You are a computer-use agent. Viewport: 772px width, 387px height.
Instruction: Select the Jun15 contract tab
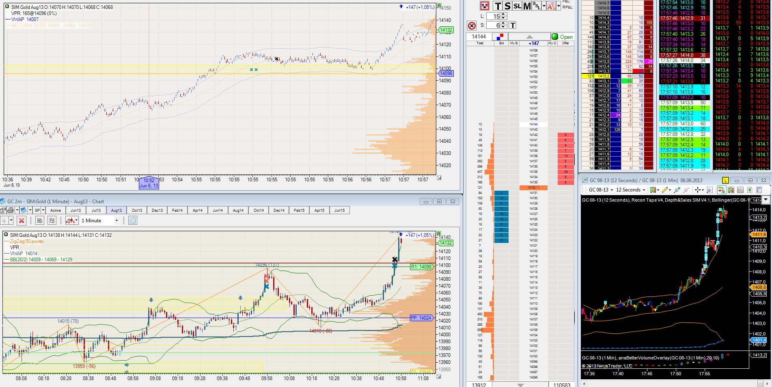pos(340,210)
